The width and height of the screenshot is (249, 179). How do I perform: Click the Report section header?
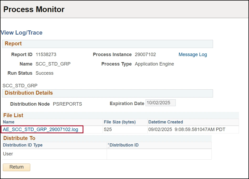tap(13, 44)
